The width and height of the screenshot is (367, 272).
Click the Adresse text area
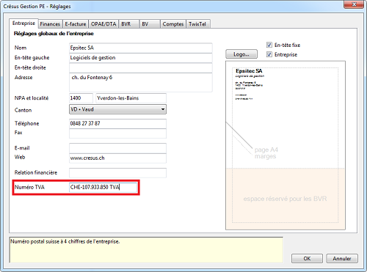pos(141,82)
